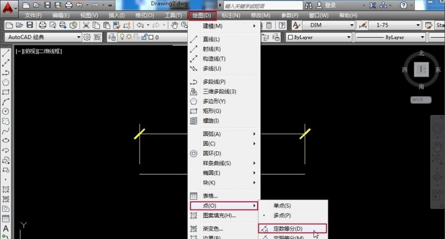Image resolution: width=445 pixels, height=239 pixels.
Task: Toggle the layer lightbulb on/off icon
Action: (x=122, y=37)
